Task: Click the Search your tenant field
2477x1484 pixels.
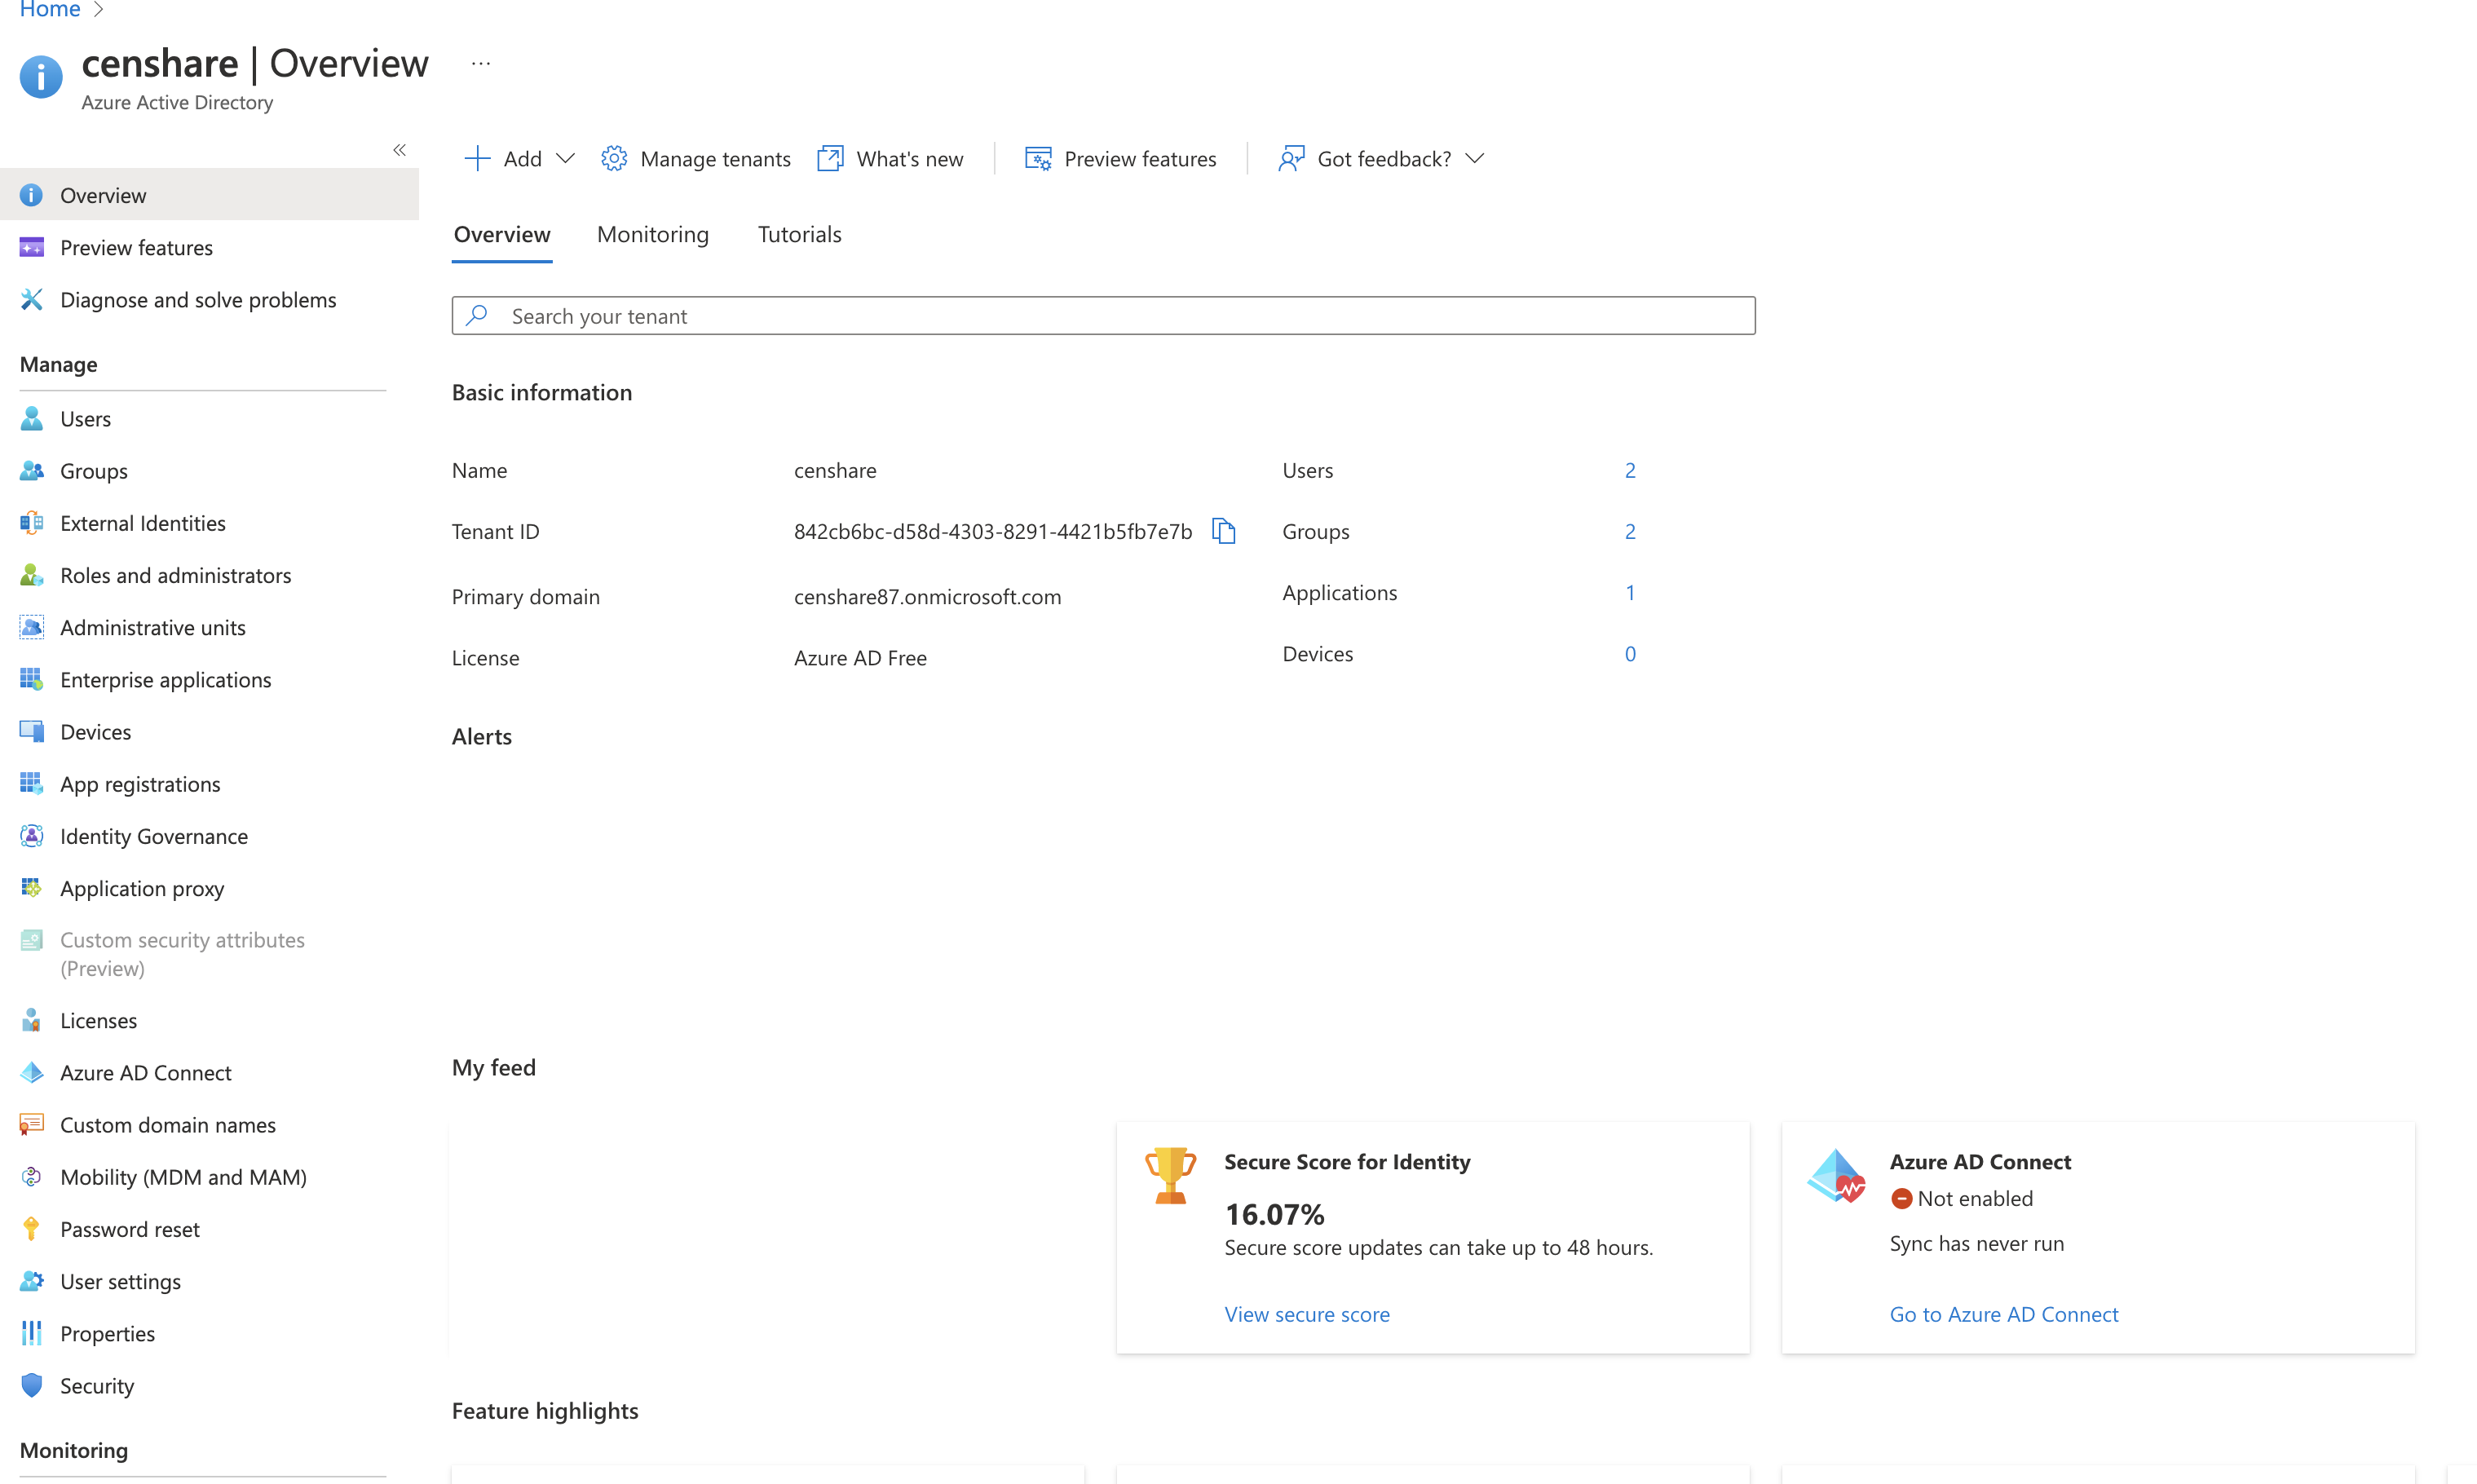Action: pos(1103,316)
